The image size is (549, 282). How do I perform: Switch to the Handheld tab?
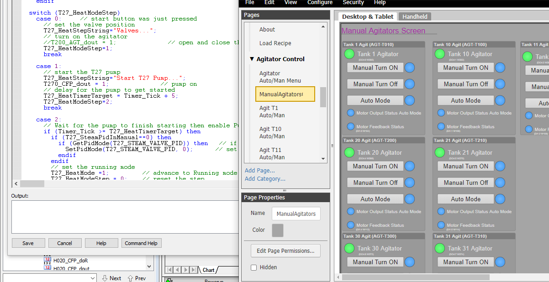click(415, 16)
